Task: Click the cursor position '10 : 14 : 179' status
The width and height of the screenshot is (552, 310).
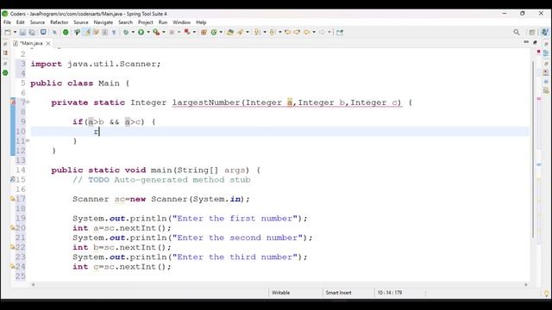Action: (x=389, y=293)
